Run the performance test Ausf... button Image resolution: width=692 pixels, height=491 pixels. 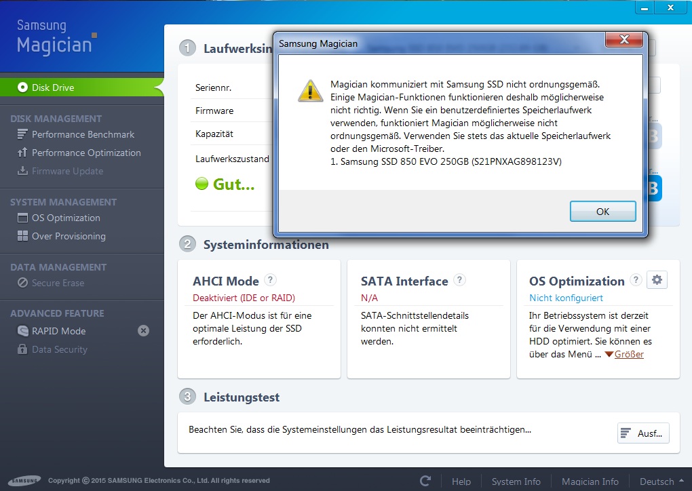point(643,433)
